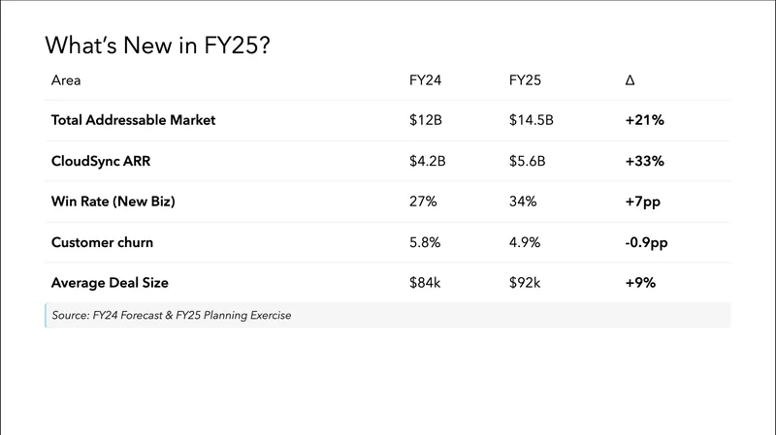Select the '+21%' change value

[644, 120]
